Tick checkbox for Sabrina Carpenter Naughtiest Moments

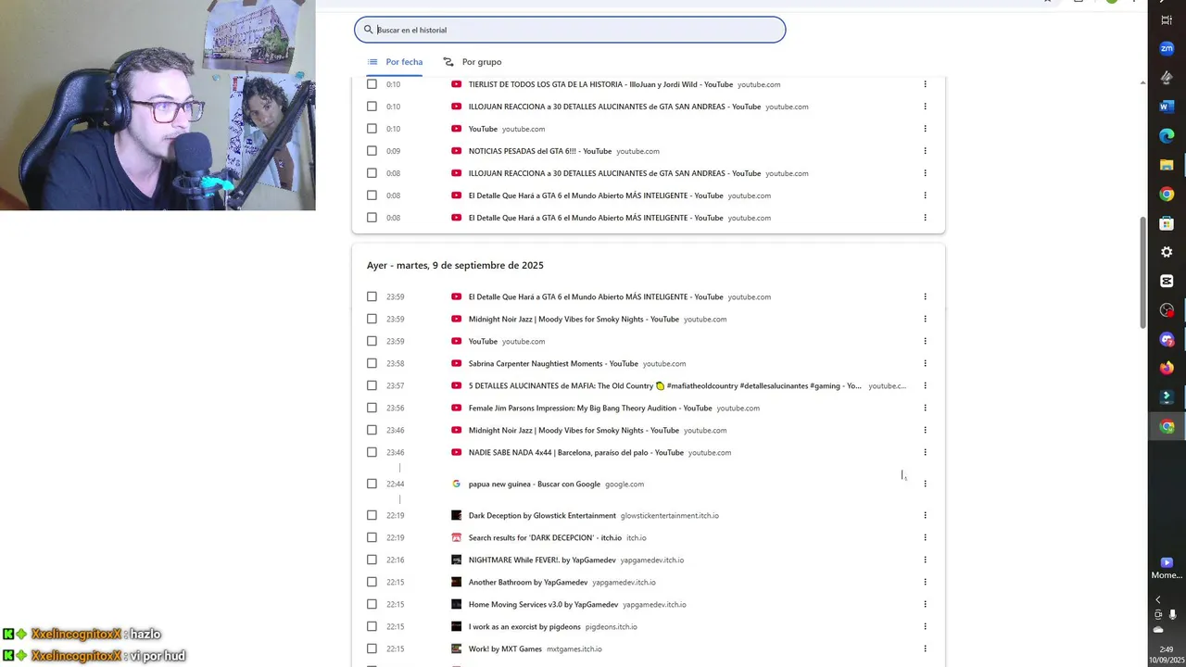point(372,363)
